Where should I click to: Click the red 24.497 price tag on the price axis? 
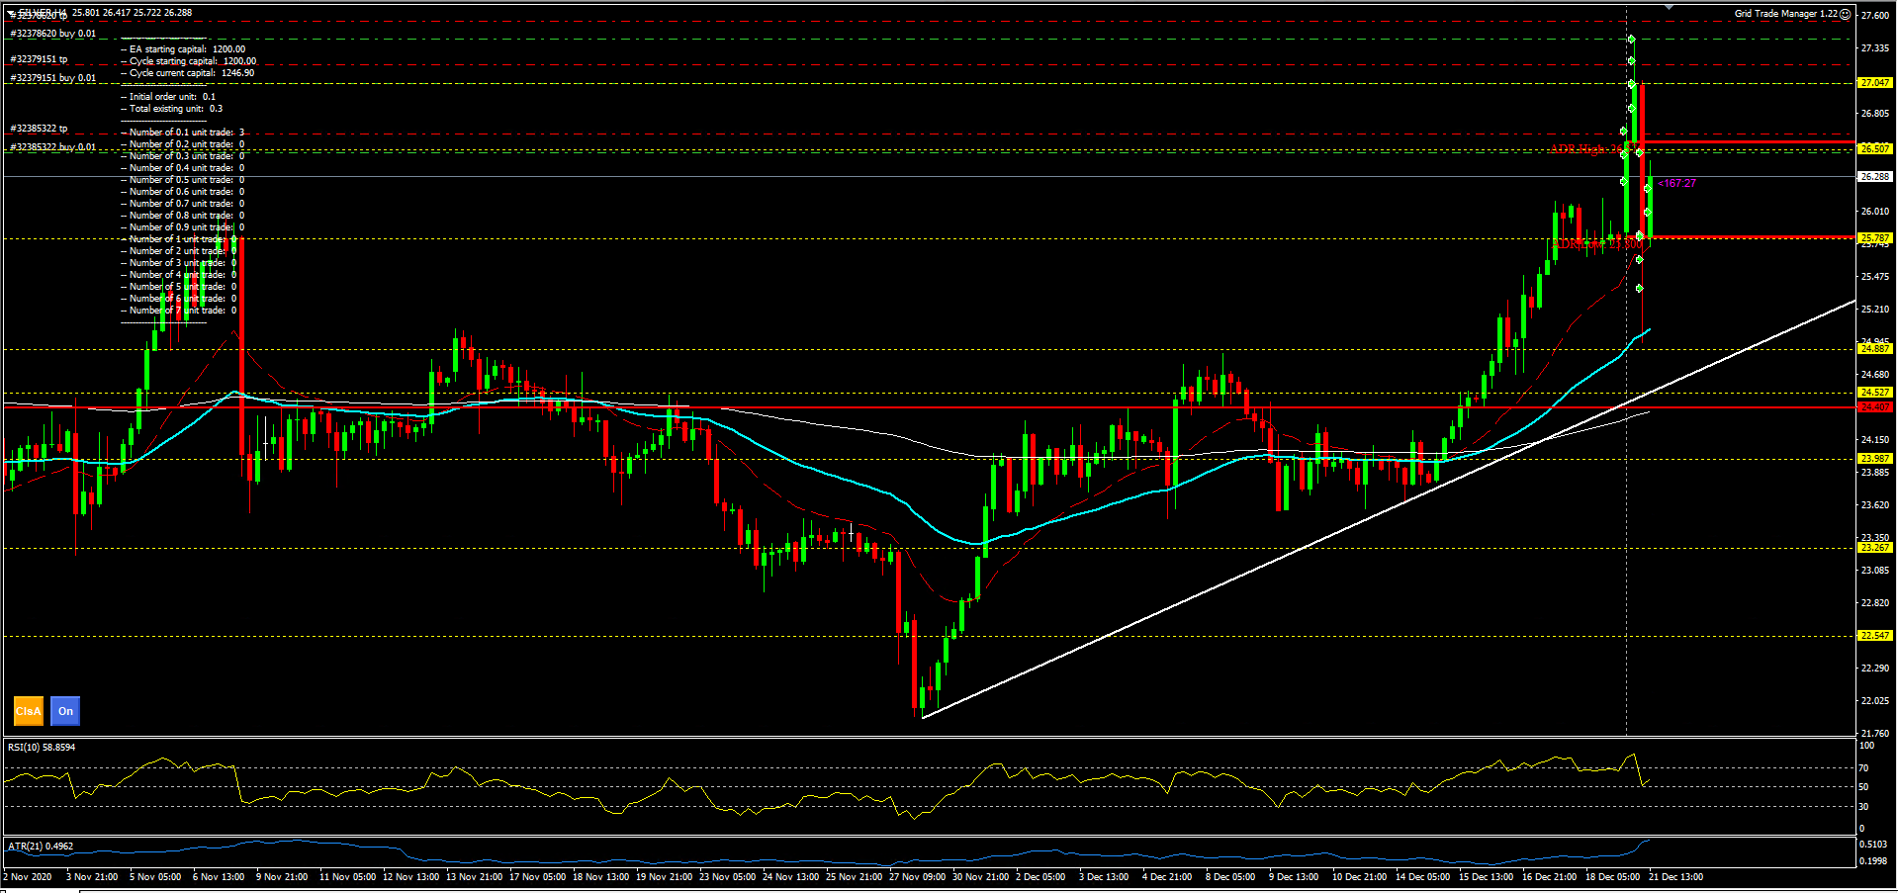tap(1874, 407)
